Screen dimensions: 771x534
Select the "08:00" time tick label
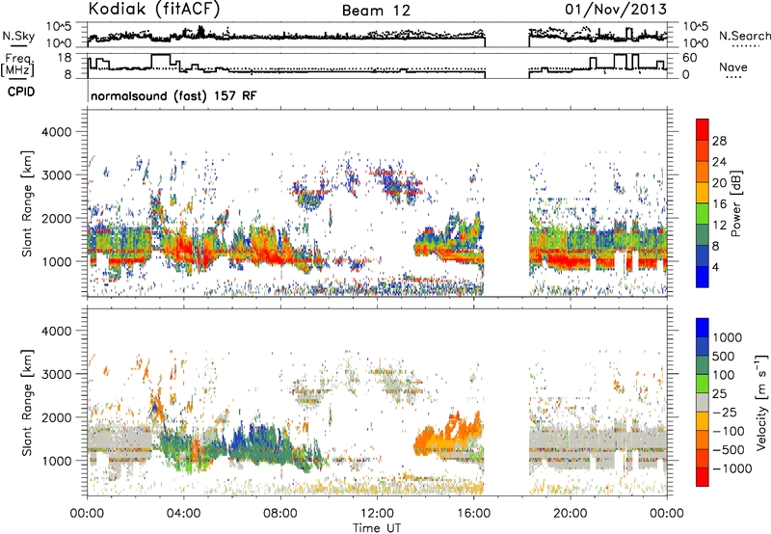[280, 514]
